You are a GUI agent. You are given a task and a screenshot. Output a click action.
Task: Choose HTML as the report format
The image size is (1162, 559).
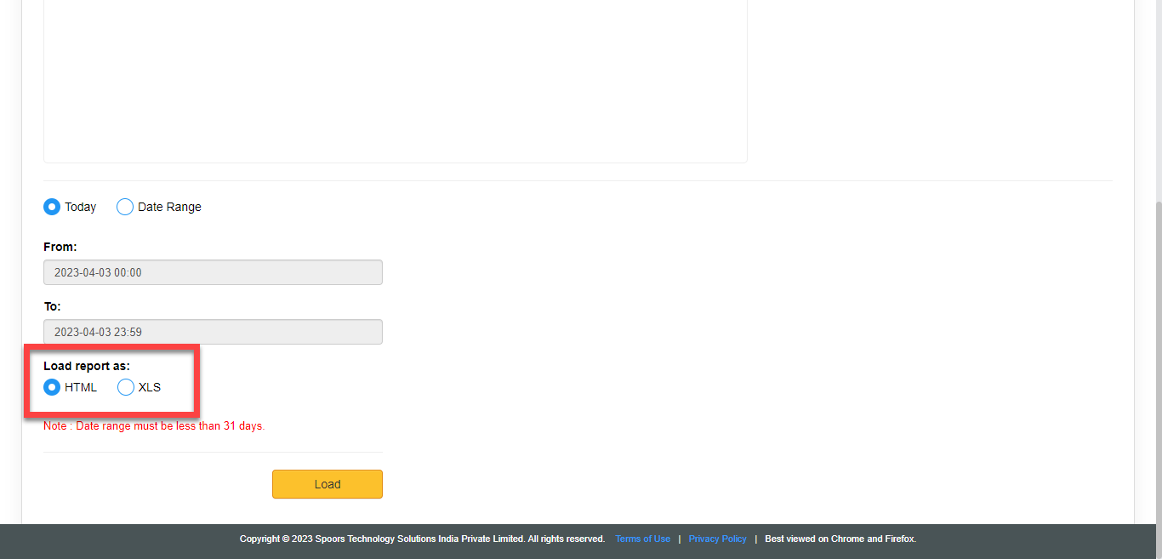coord(52,387)
